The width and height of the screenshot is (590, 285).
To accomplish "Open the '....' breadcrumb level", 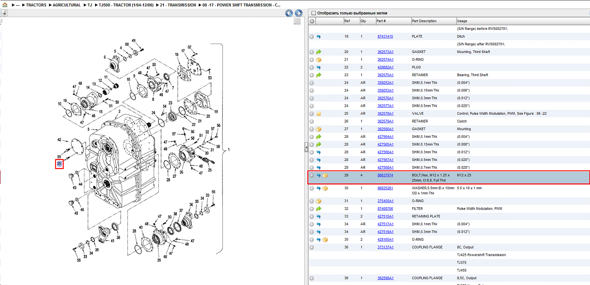I will pyautogui.click(x=17, y=5).
